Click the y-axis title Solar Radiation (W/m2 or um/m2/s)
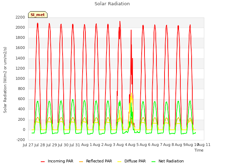The width and height of the screenshot is (225, 168). coord(5,80)
